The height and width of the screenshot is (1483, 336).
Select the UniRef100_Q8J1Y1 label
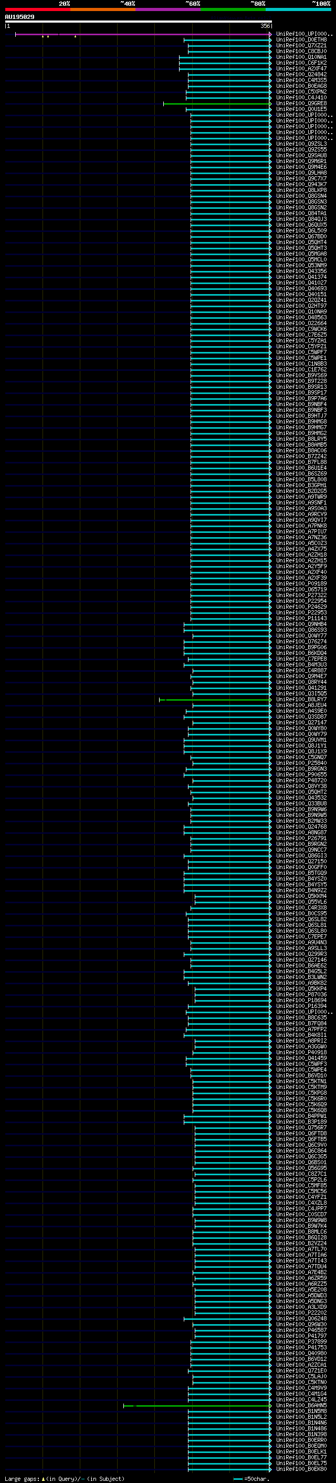[x=301, y=746]
